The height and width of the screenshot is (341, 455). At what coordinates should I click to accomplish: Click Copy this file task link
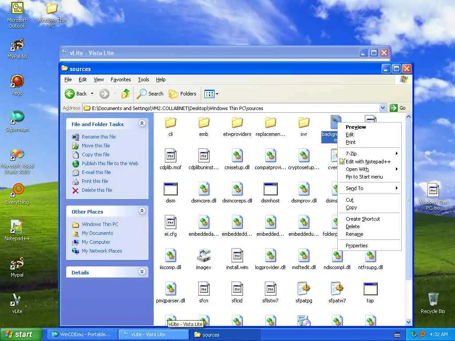pos(96,155)
